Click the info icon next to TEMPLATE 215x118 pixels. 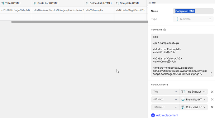[165, 30]
